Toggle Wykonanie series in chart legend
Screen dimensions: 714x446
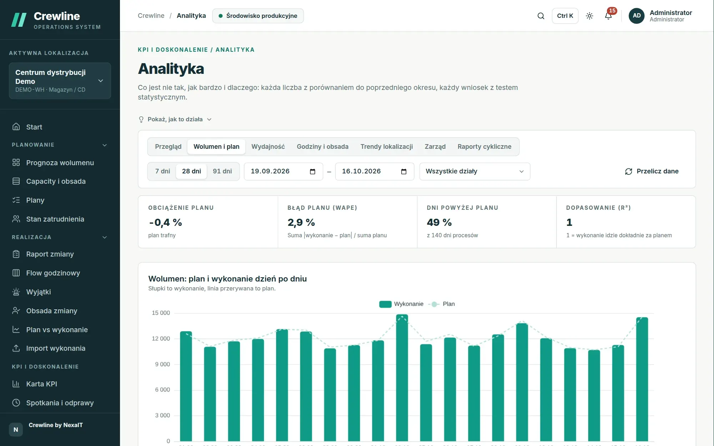[x=401, y=304]
